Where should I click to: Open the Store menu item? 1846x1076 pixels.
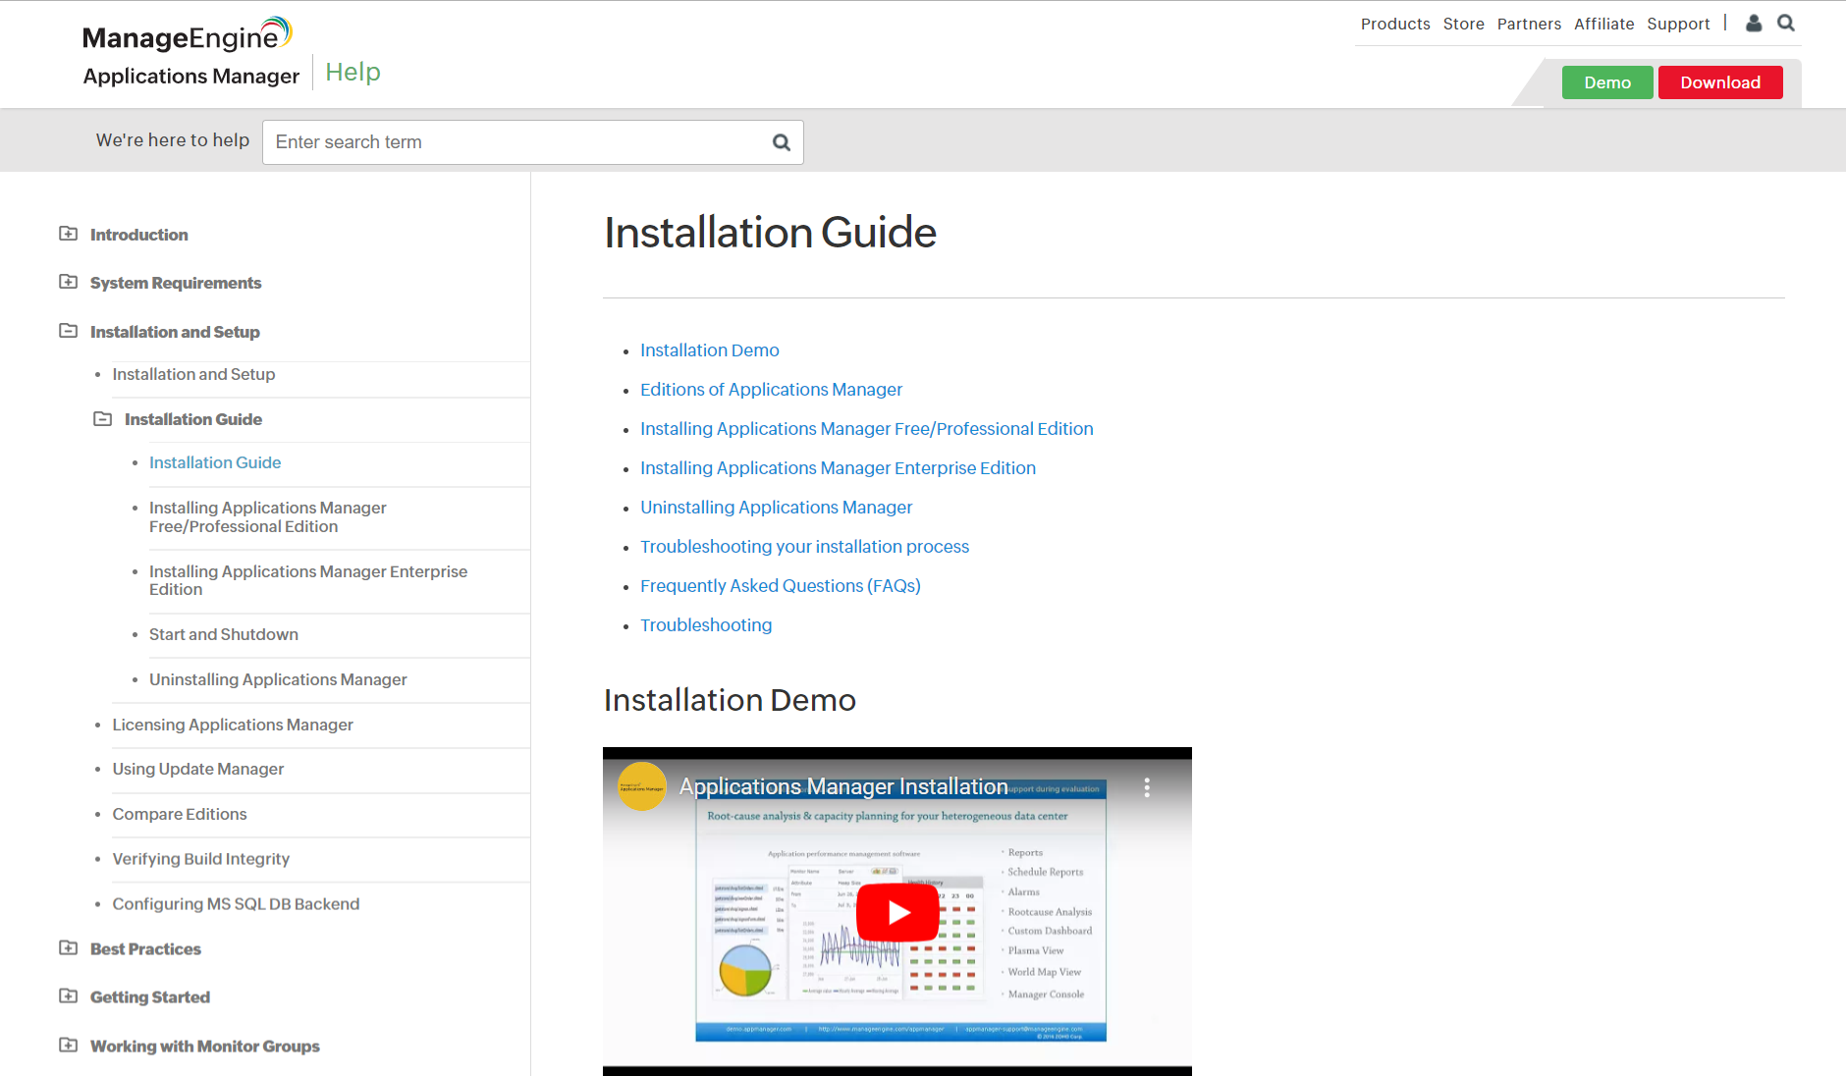(1463, 24)
